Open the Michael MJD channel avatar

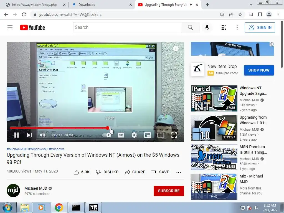click(x=13, y=191)
